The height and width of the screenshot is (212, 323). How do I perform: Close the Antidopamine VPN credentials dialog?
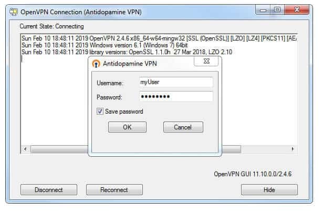pyautogui.click(x=206, y=61)
